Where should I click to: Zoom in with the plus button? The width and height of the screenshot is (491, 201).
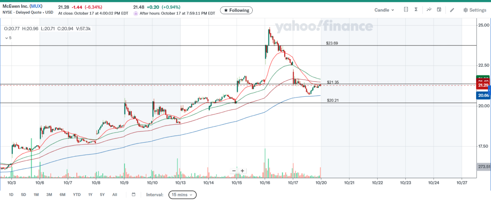243,171
